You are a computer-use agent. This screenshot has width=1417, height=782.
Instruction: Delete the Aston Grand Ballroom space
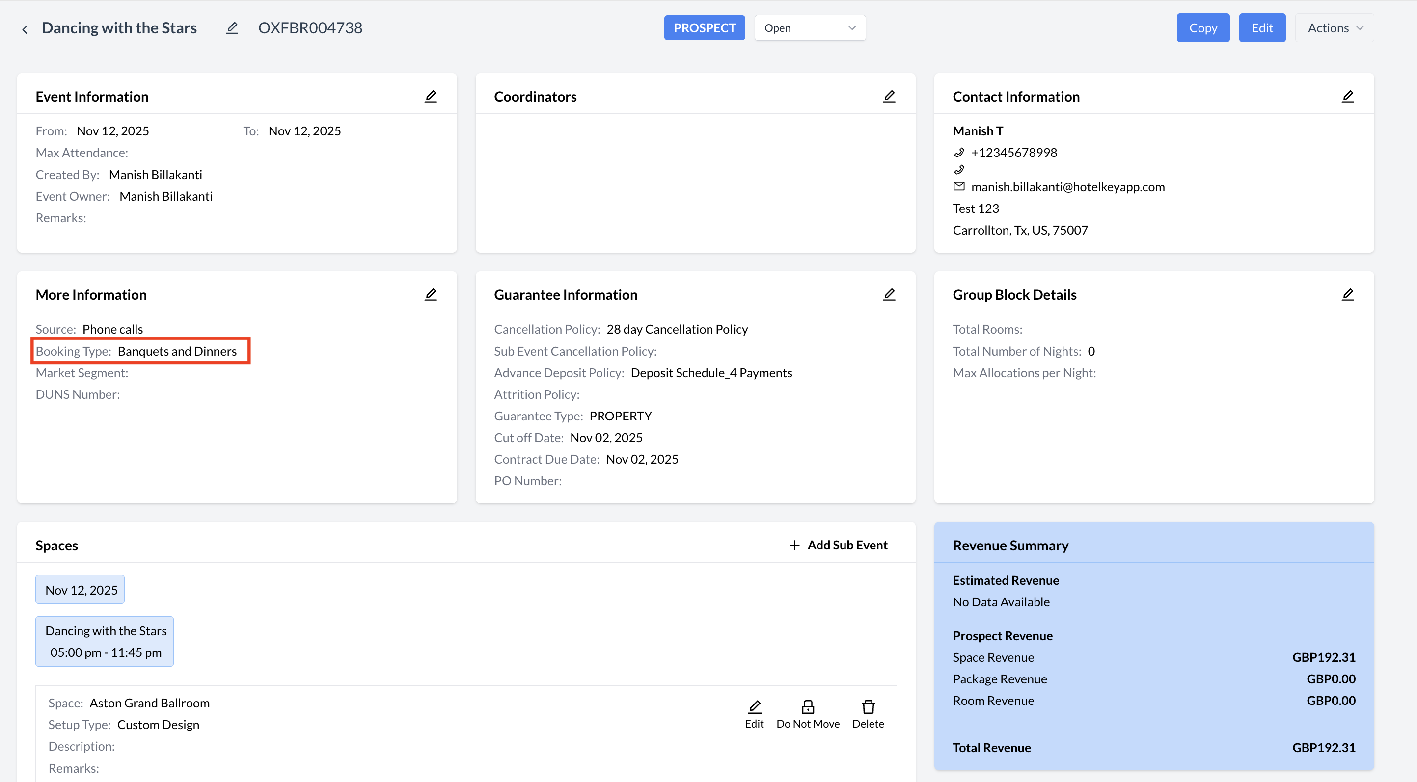(x=868, y=713)
